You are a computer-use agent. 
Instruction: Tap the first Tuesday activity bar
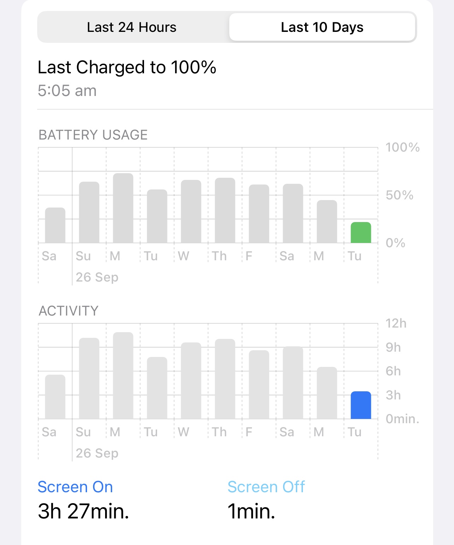(x=157, y=388)
